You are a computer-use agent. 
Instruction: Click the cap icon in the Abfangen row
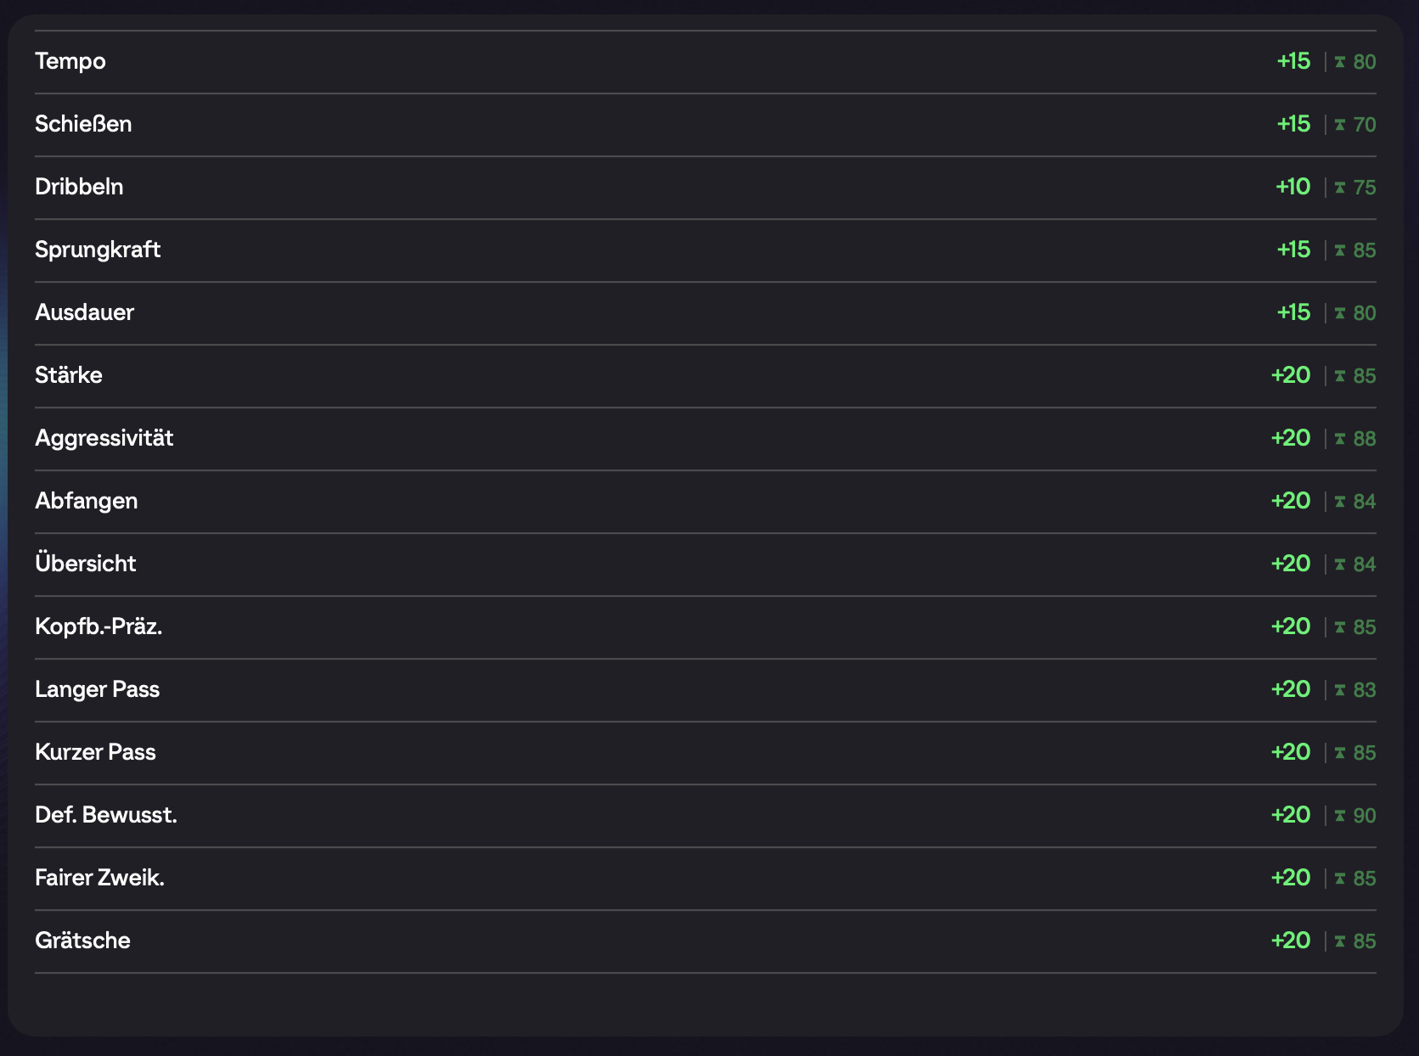[1339, 502]
